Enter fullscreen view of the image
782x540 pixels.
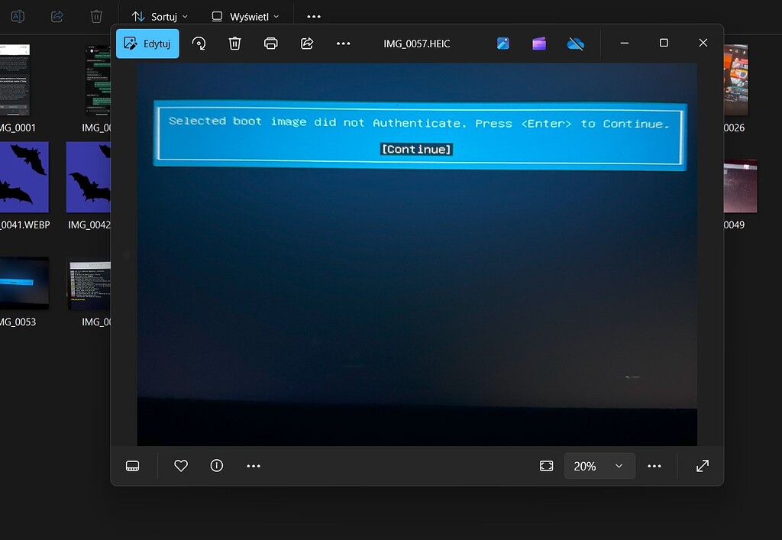pos(701,466)
